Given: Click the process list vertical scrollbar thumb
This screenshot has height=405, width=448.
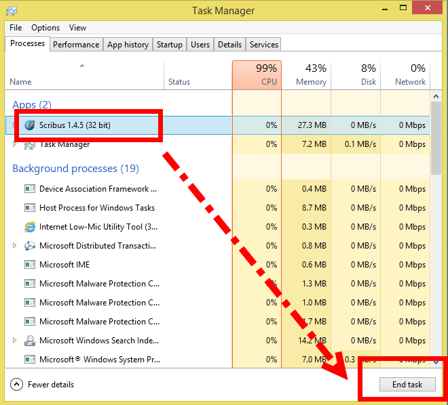Looking at the screenshot, I should pyautogui.click(x=436, y=138).
